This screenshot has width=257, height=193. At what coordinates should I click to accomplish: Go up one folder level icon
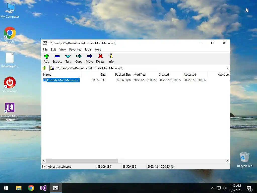click(44, 68)
